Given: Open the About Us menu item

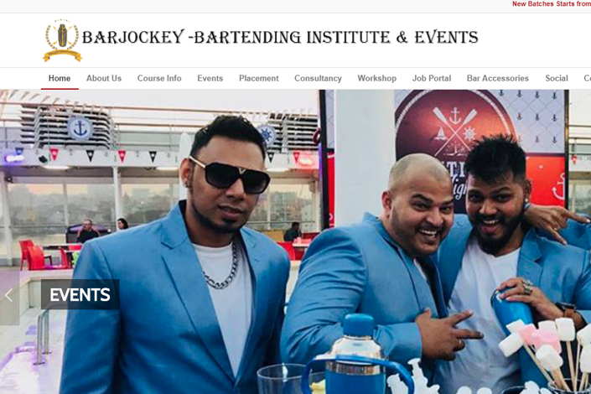Looking at the screenshot, I should click(x=104, y=79).
